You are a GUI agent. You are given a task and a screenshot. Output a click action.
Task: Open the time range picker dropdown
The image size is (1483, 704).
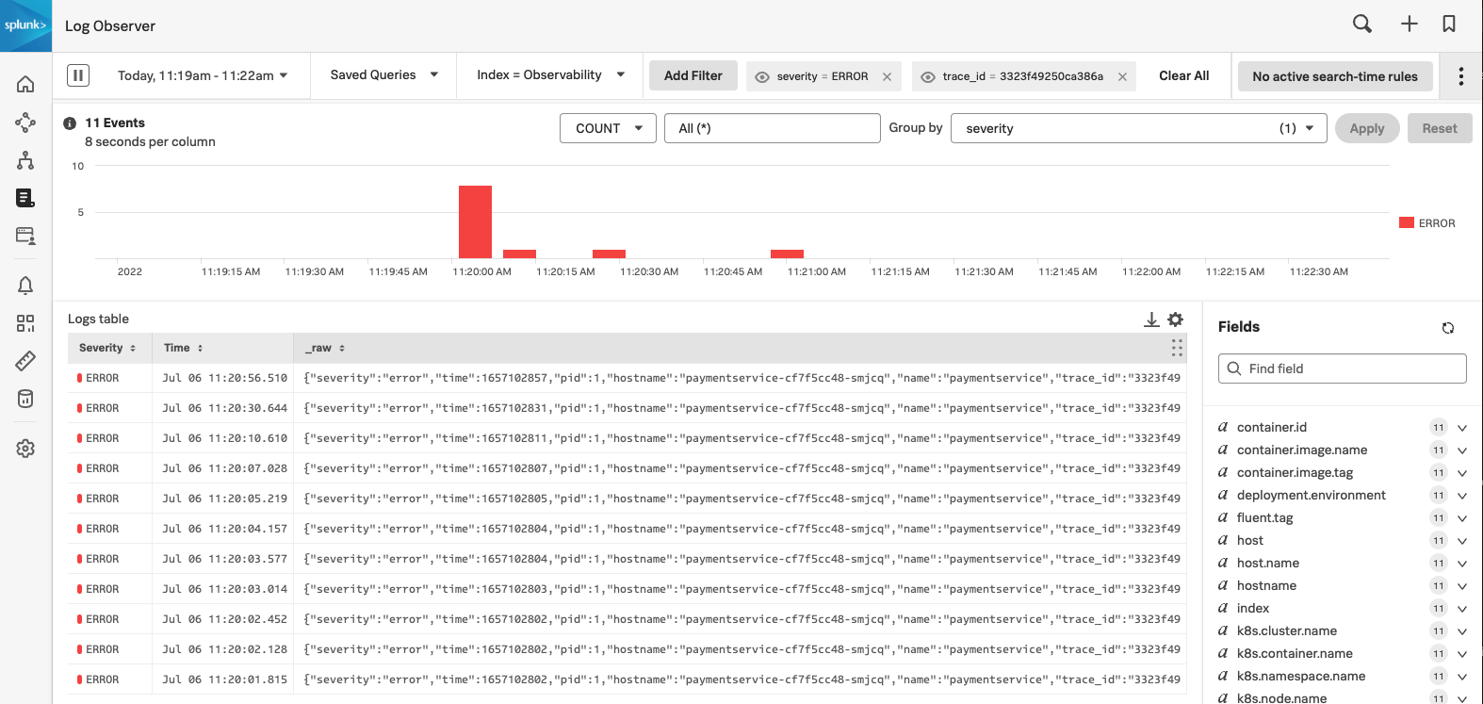(x=203, y=75)
